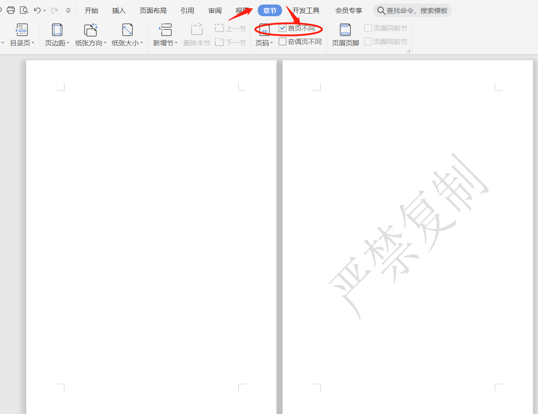Open 页面布局 tab
The image size is (538, 414).
(x=153, y=11)
